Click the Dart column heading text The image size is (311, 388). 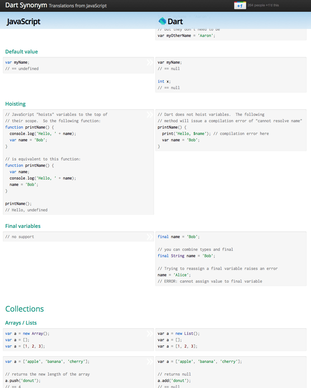pyautogui.click(x=175, y=22)
